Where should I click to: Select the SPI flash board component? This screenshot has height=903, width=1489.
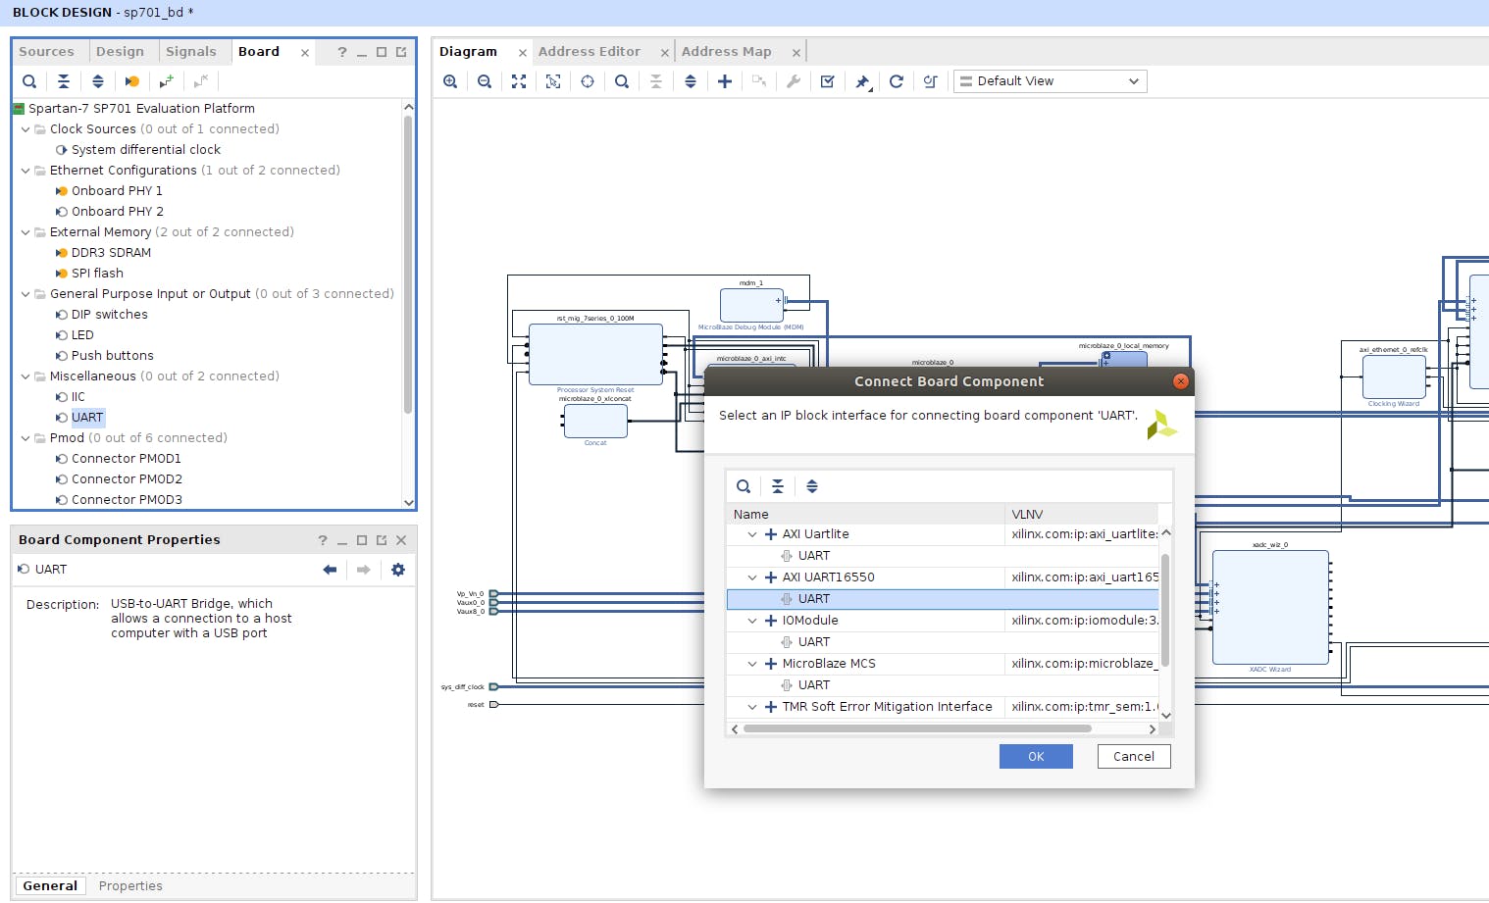[x=97, y=274]
